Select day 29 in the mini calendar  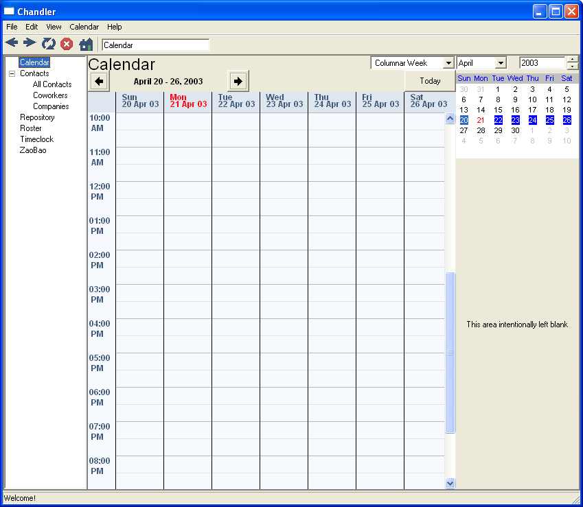coord(498,130)
